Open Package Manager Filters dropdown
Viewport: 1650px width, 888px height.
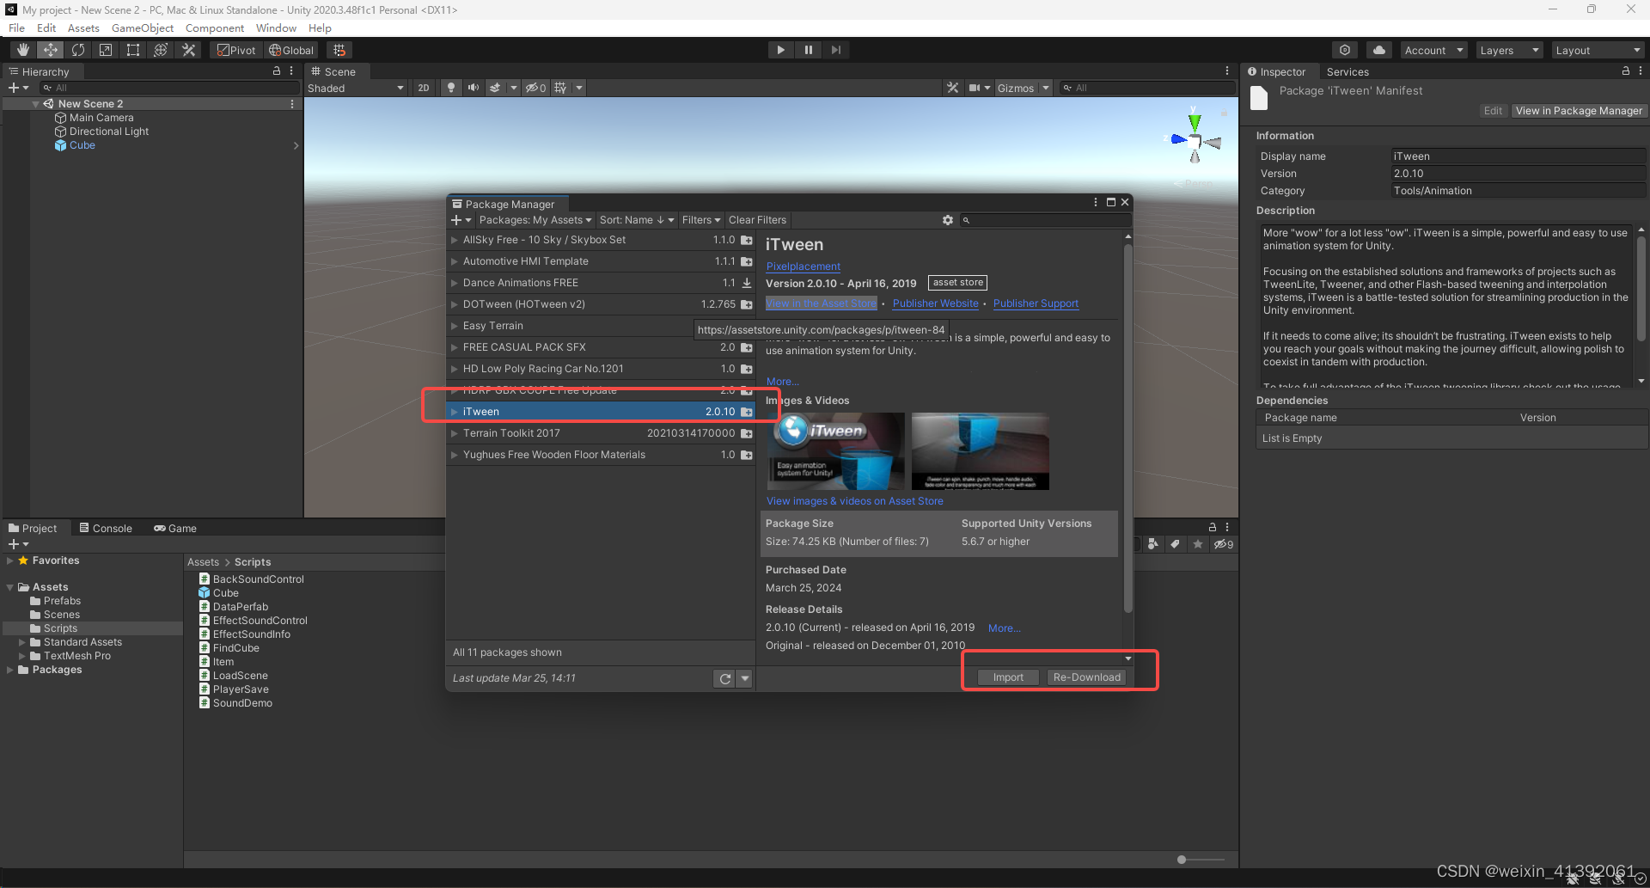[x=701, y=220]
